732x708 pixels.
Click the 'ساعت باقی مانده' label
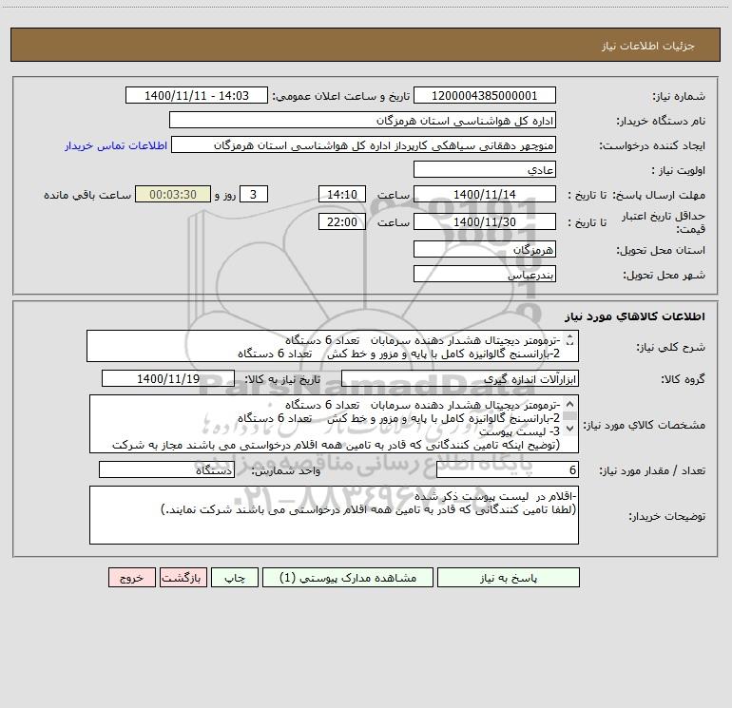click(x=87, y=195)
